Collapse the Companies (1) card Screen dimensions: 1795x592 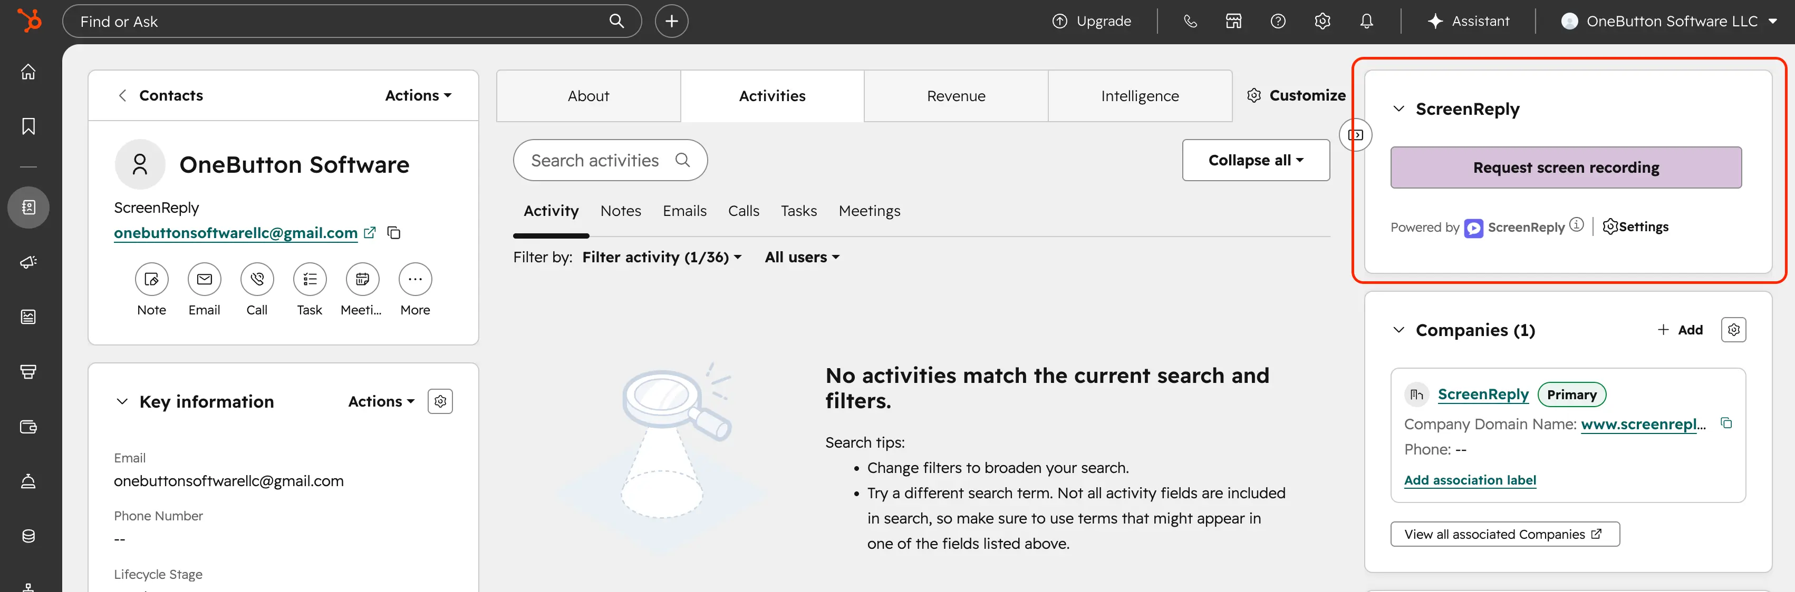[1398, 330]
